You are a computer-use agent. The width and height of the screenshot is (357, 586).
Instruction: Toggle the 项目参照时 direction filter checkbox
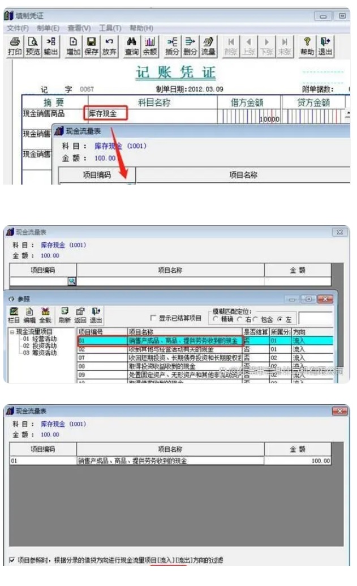coord(11,560)
